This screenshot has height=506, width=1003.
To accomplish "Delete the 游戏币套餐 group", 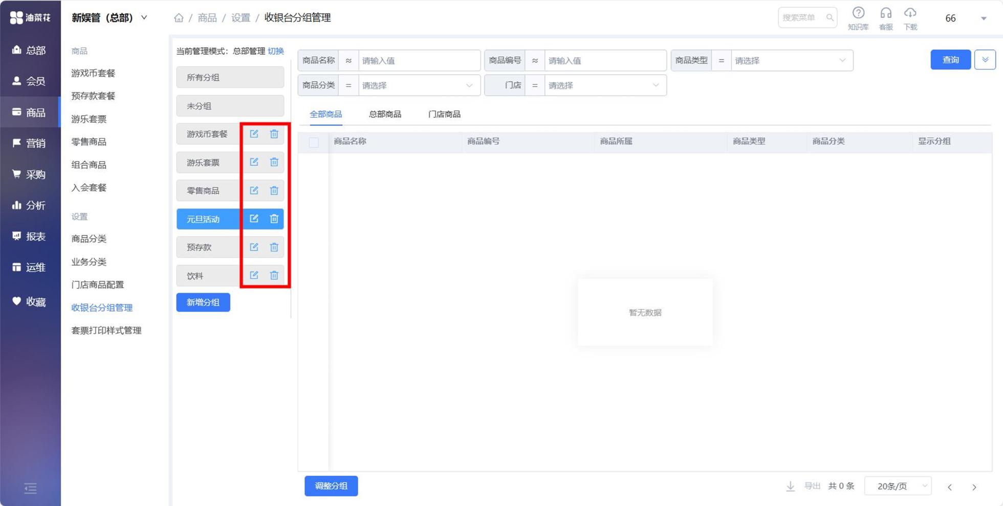I will pos(274,134).
